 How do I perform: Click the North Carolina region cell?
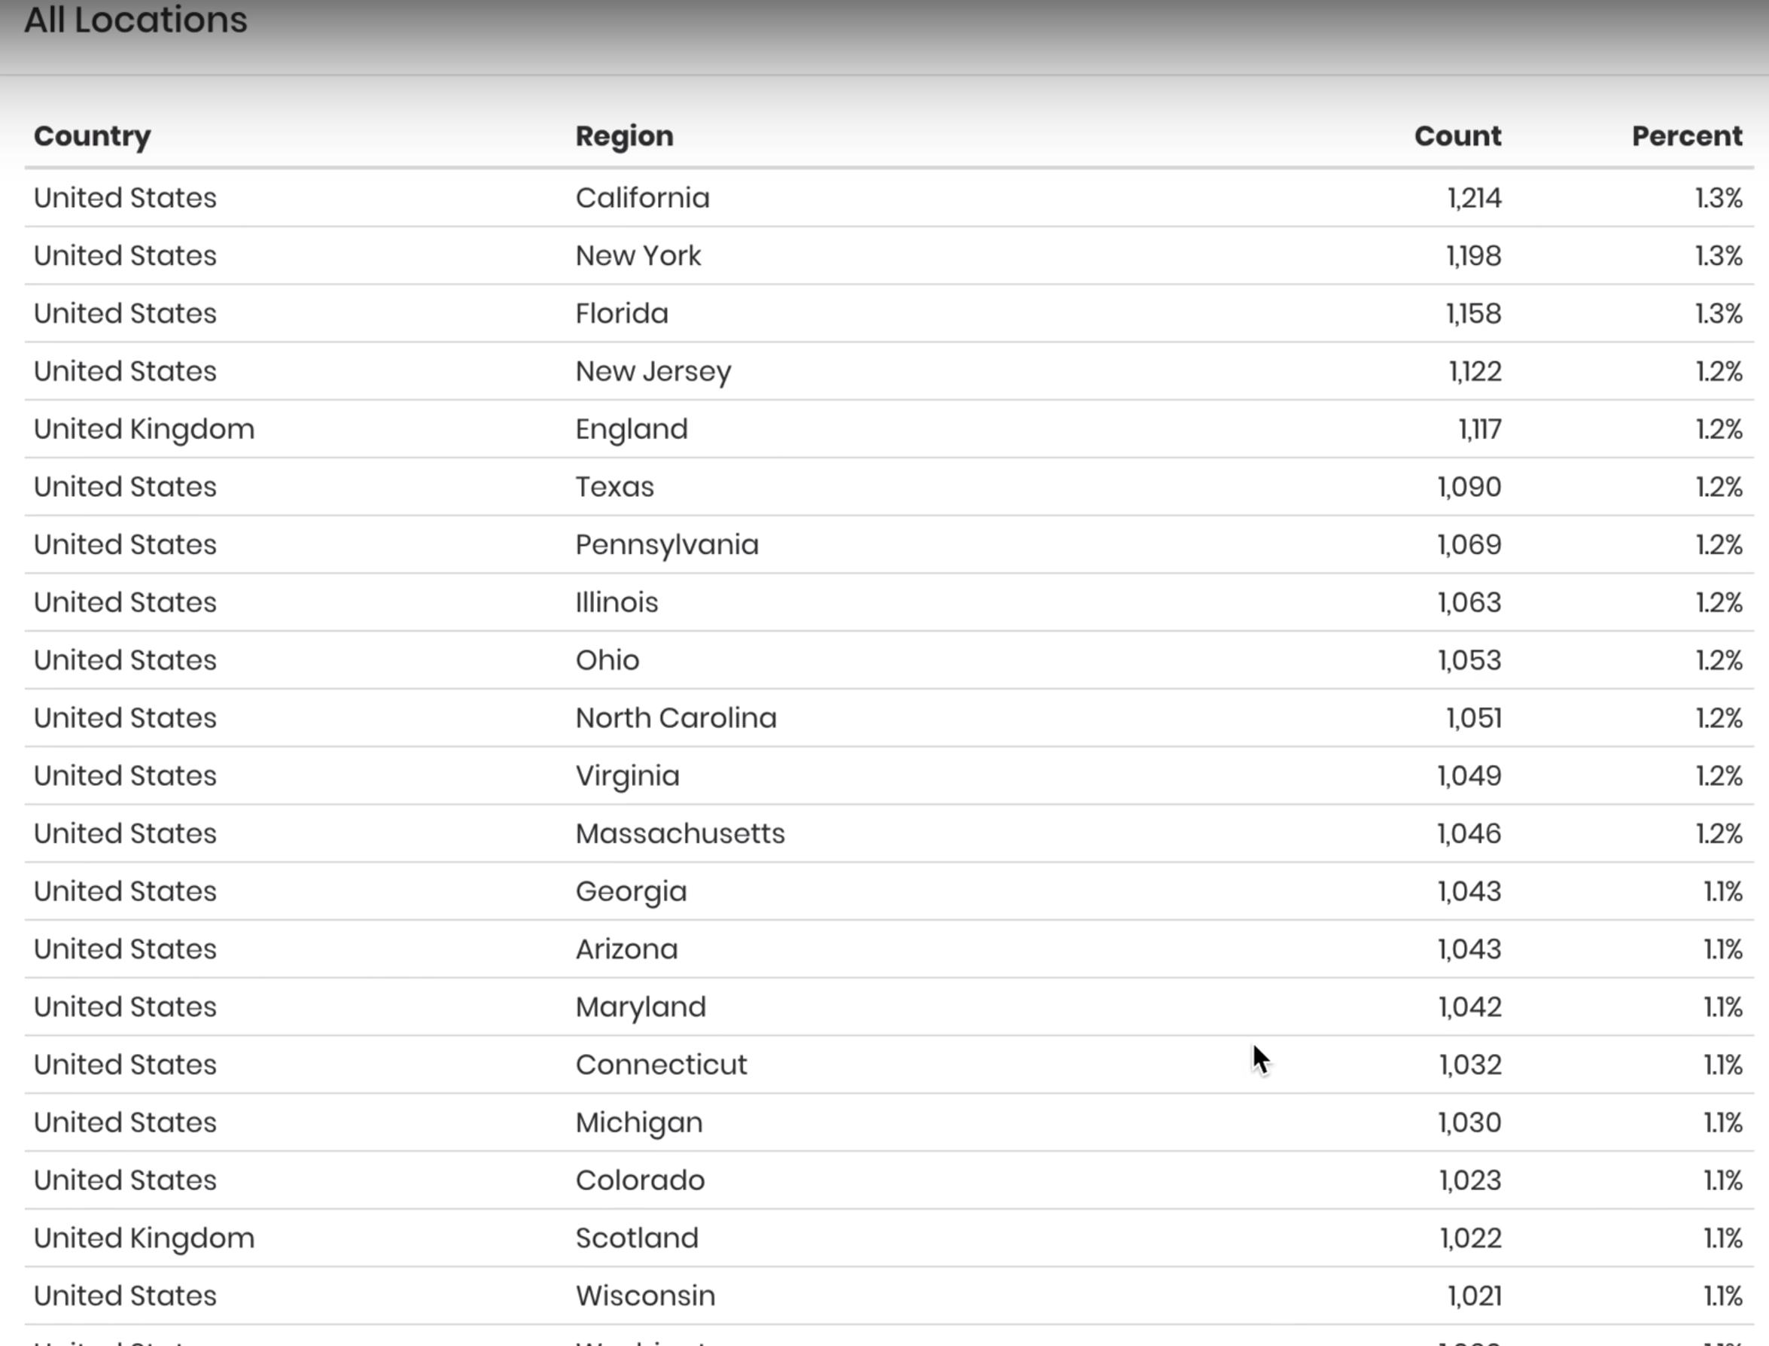click(x=675, y=718)
